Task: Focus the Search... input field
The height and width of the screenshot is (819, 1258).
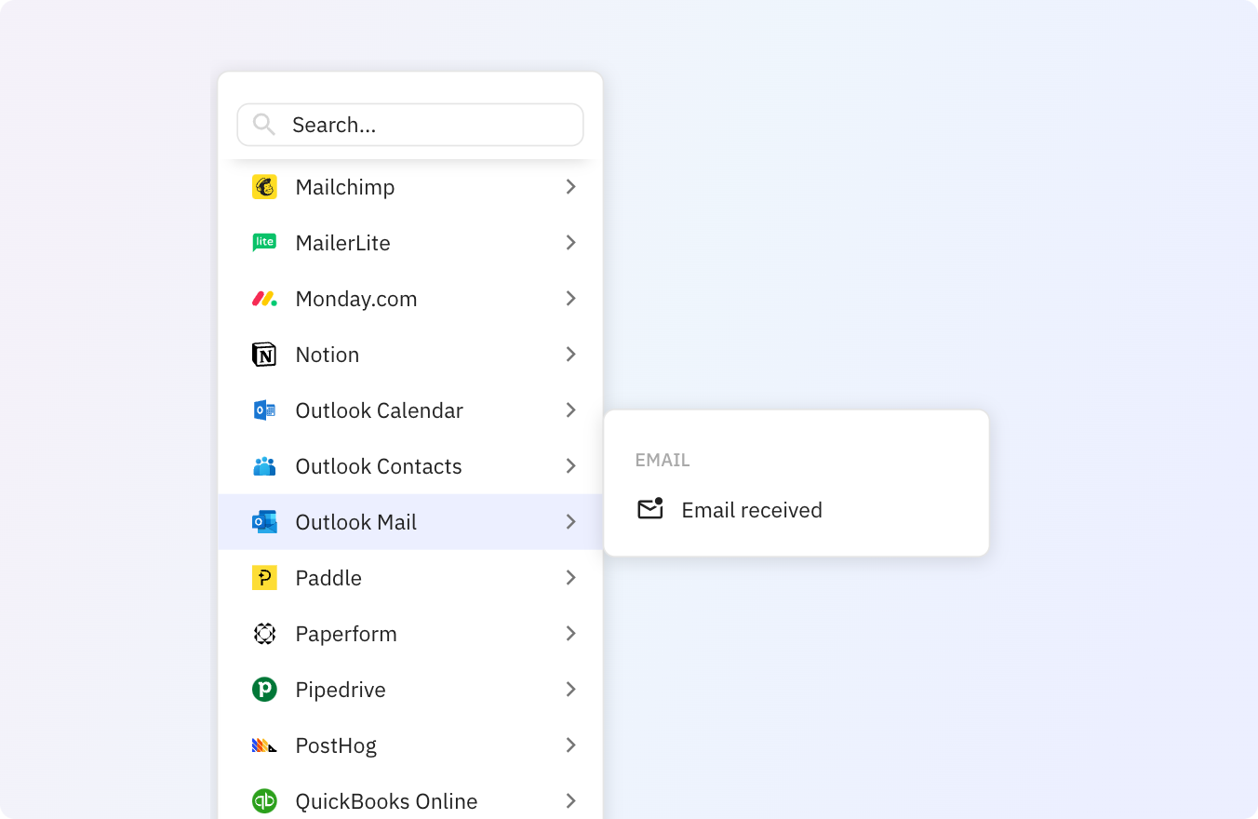Action: 410,125
